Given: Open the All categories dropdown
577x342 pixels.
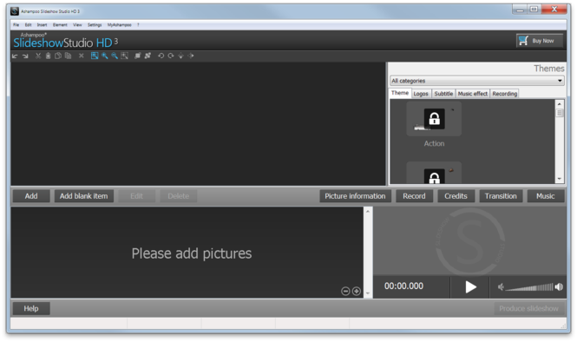Looking at the screenshot, I should (477, 81).
